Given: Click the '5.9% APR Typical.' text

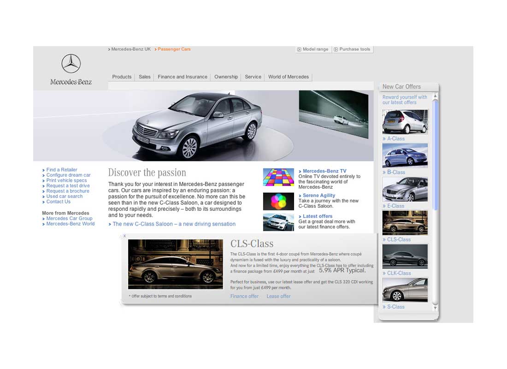Looking at the screenshot, I should 342,270.
